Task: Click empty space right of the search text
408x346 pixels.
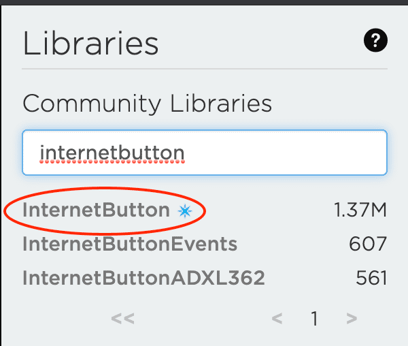Action: [285, 153]
